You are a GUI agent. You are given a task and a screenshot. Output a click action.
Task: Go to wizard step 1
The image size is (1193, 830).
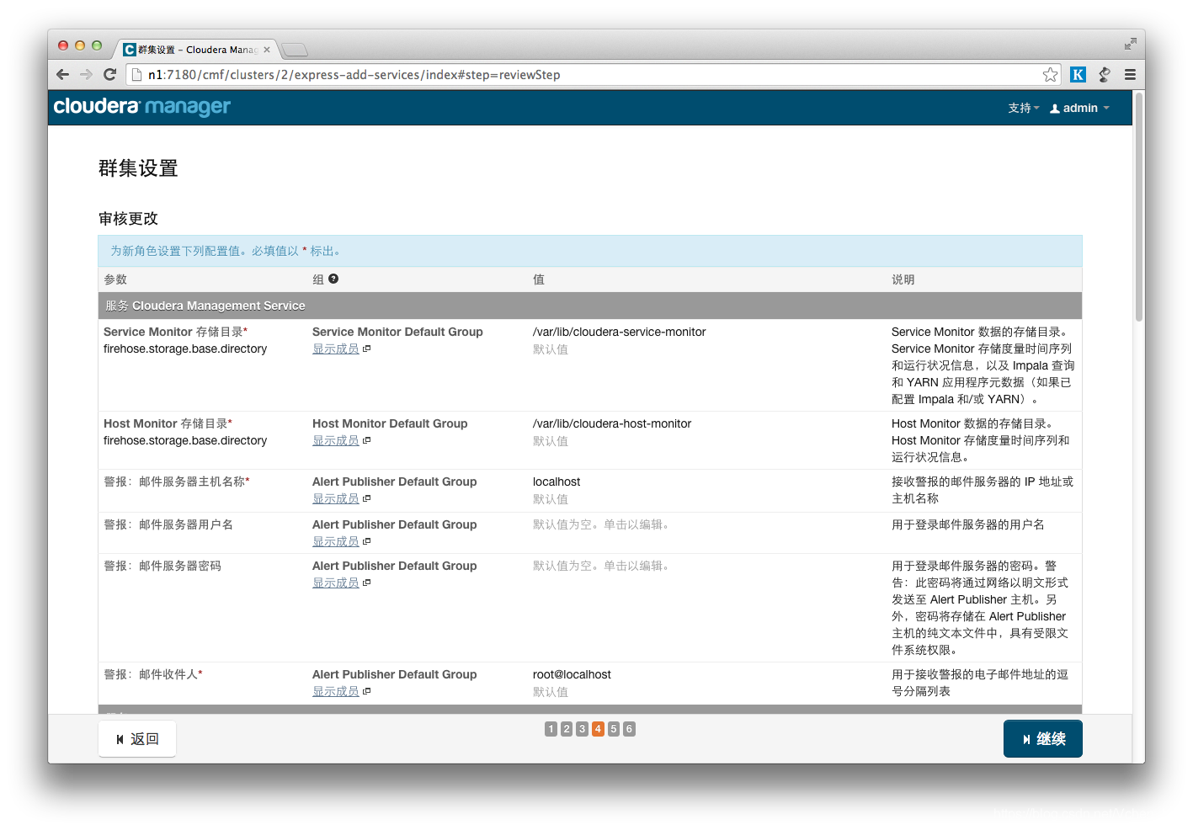[551, 729]
